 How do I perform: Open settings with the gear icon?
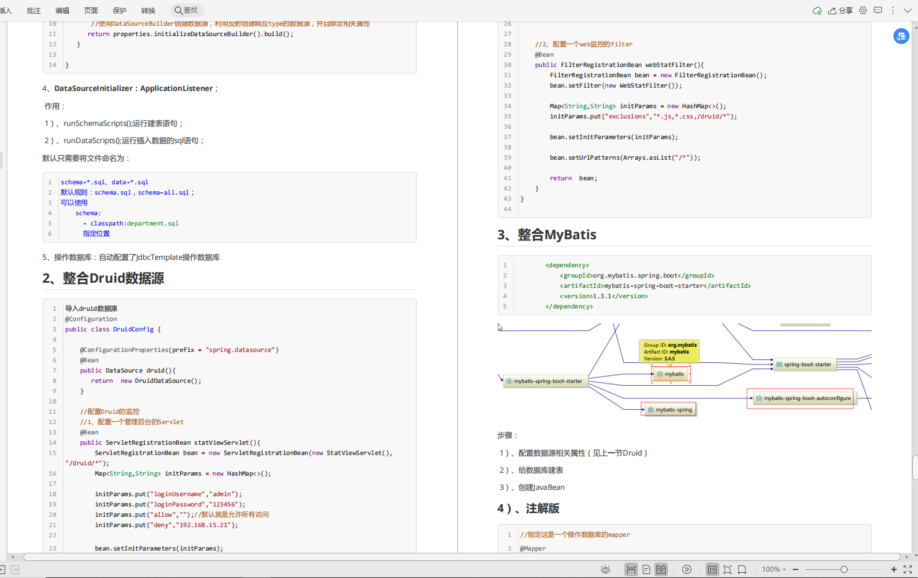pos(863,10)
